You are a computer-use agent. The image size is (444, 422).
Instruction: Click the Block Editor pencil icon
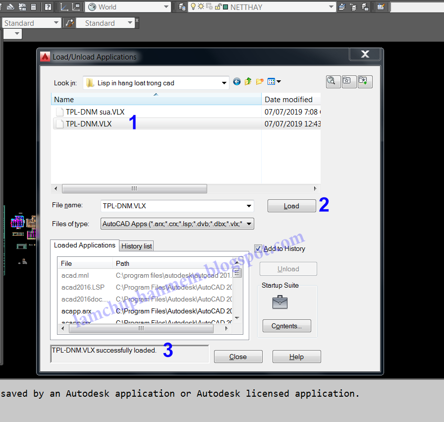381,7
